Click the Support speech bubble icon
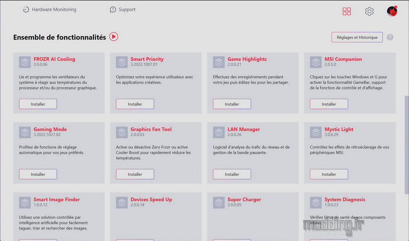The image size is (409, 241). (113, 10)
